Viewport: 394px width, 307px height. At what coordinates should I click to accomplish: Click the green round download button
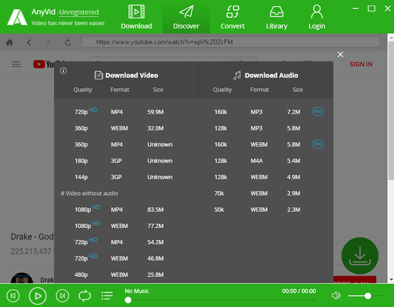(360, 256)
